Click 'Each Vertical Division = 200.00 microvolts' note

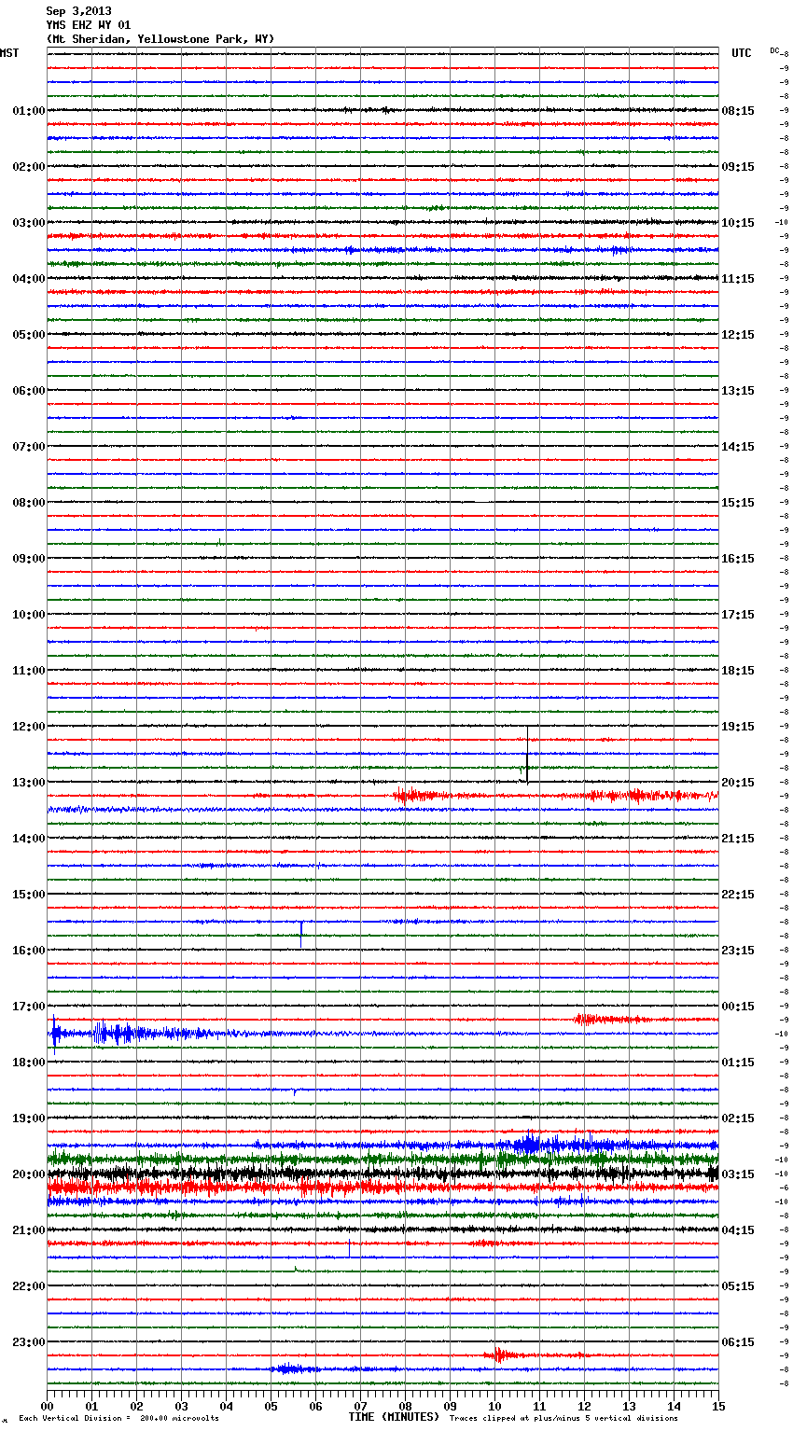[x=118, y=1419]
